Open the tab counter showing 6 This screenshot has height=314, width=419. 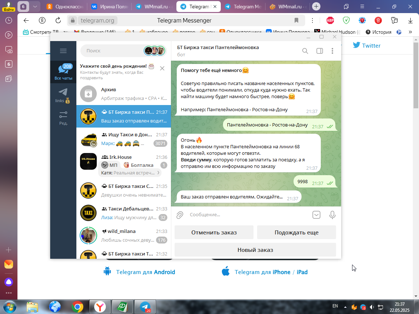[x=23, y=7]
